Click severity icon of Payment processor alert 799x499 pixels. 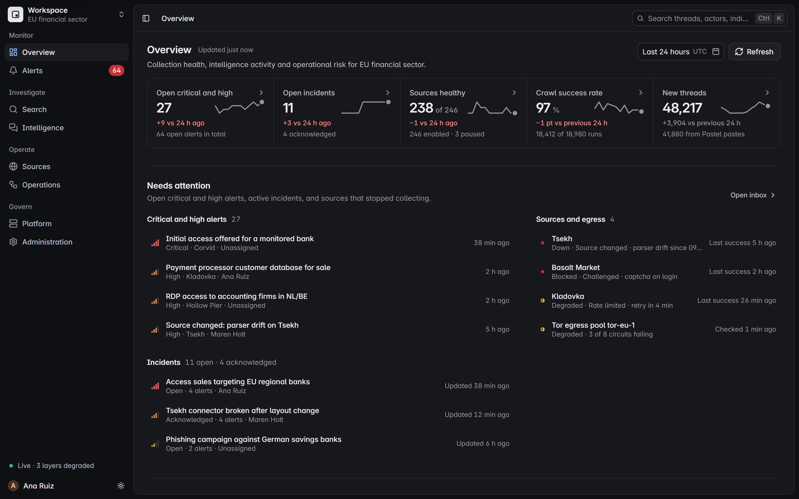point(155,272)
